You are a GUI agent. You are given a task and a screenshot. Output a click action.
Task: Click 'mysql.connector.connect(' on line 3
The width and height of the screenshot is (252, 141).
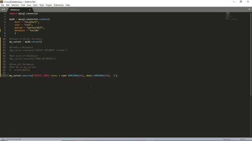coord(34,19)
